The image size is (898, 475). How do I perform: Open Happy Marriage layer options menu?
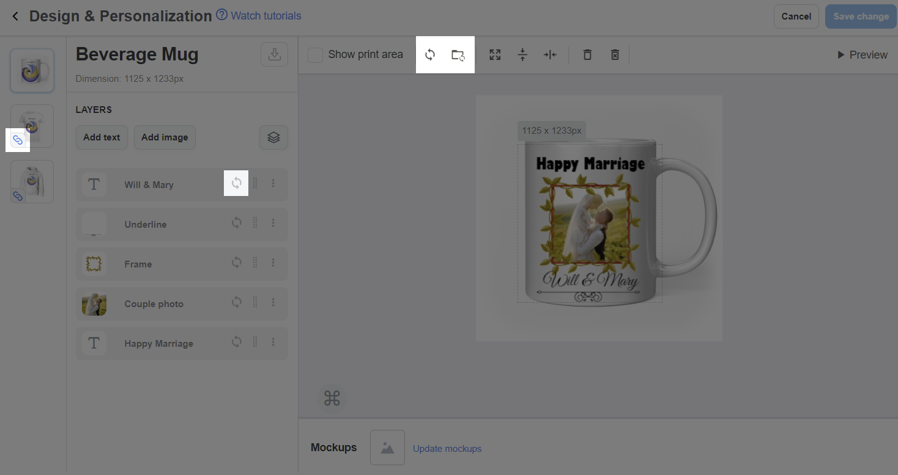(273, 342)
